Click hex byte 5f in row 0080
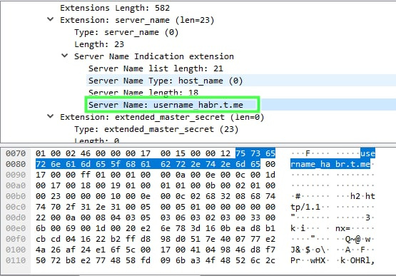This screenshot has width=396, height=276. click(x=116, y=164)
